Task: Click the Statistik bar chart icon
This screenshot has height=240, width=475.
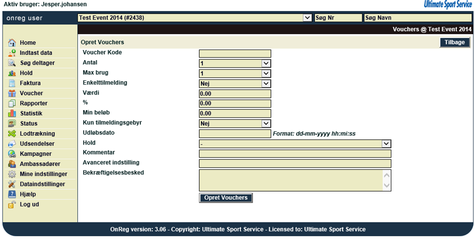Action: [x=12, y=114]
